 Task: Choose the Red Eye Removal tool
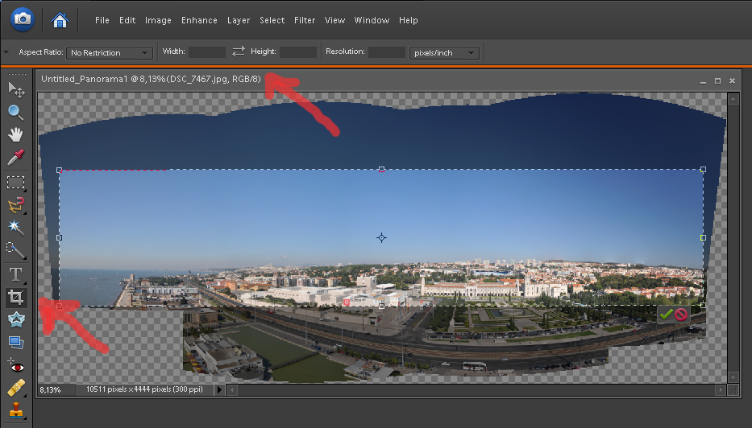point(15,364)
